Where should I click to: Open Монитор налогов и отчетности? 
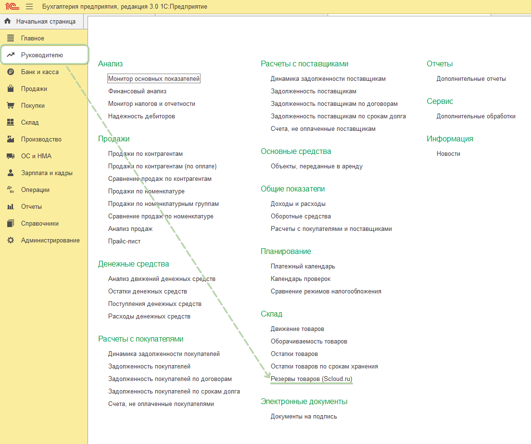[x=152, y=103]
